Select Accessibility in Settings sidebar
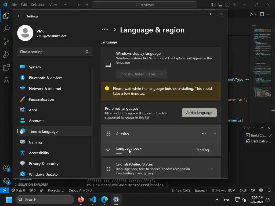Screen dimensions: 275x206 pos(55,153)
